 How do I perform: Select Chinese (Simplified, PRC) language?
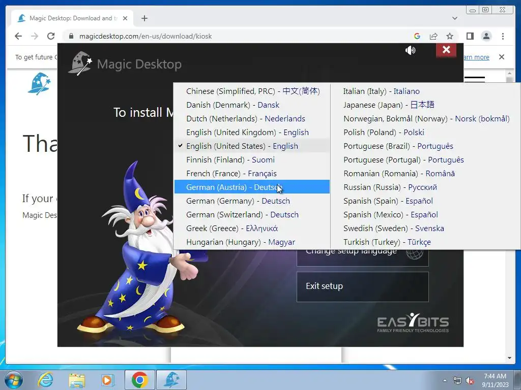click(252, 91)
